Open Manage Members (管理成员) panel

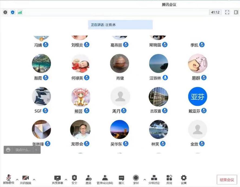click(x=105, y=179)
